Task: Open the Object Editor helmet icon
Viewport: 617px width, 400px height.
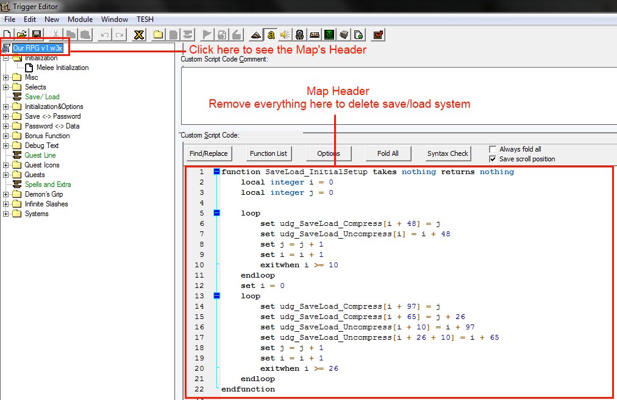Action: pyautogui.click(x=300, y=35)
